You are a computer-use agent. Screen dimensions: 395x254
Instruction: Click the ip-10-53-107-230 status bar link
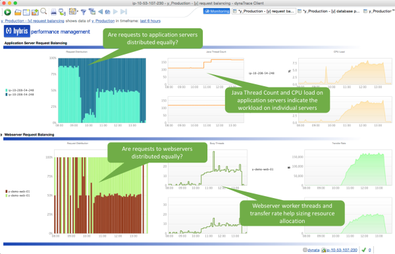342,250
